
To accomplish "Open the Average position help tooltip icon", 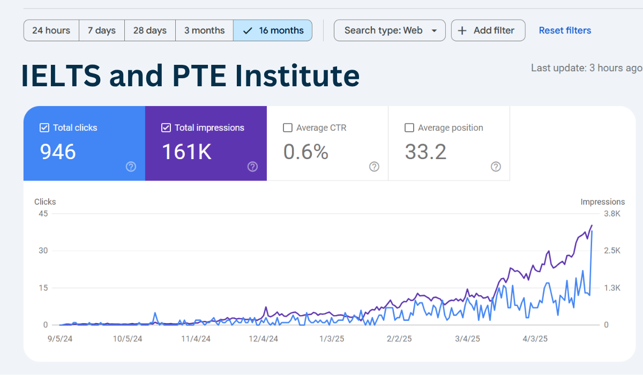I will tap(496, 167).
